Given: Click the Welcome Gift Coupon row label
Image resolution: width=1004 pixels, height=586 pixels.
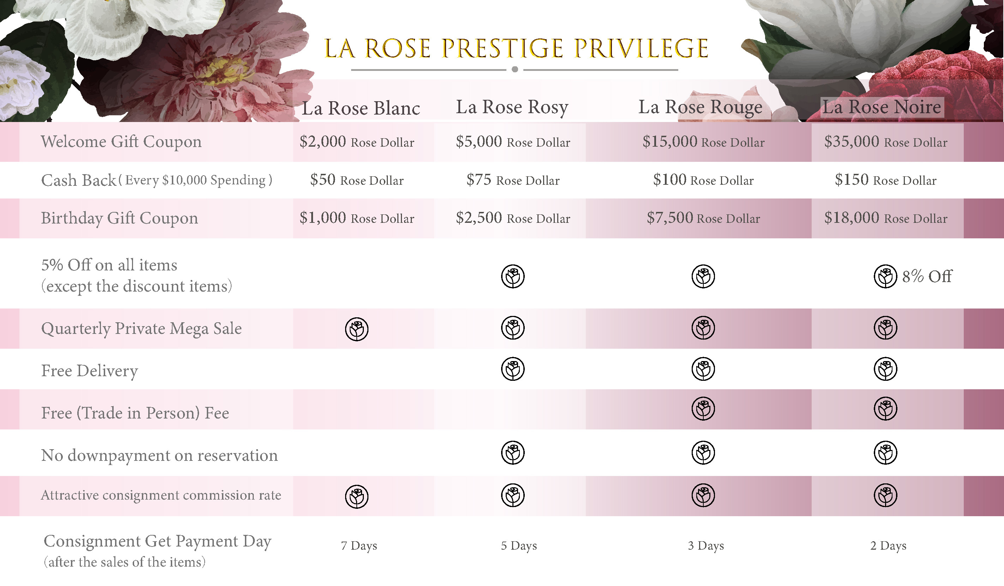Looking at the screenshot, I should (121, 142).
